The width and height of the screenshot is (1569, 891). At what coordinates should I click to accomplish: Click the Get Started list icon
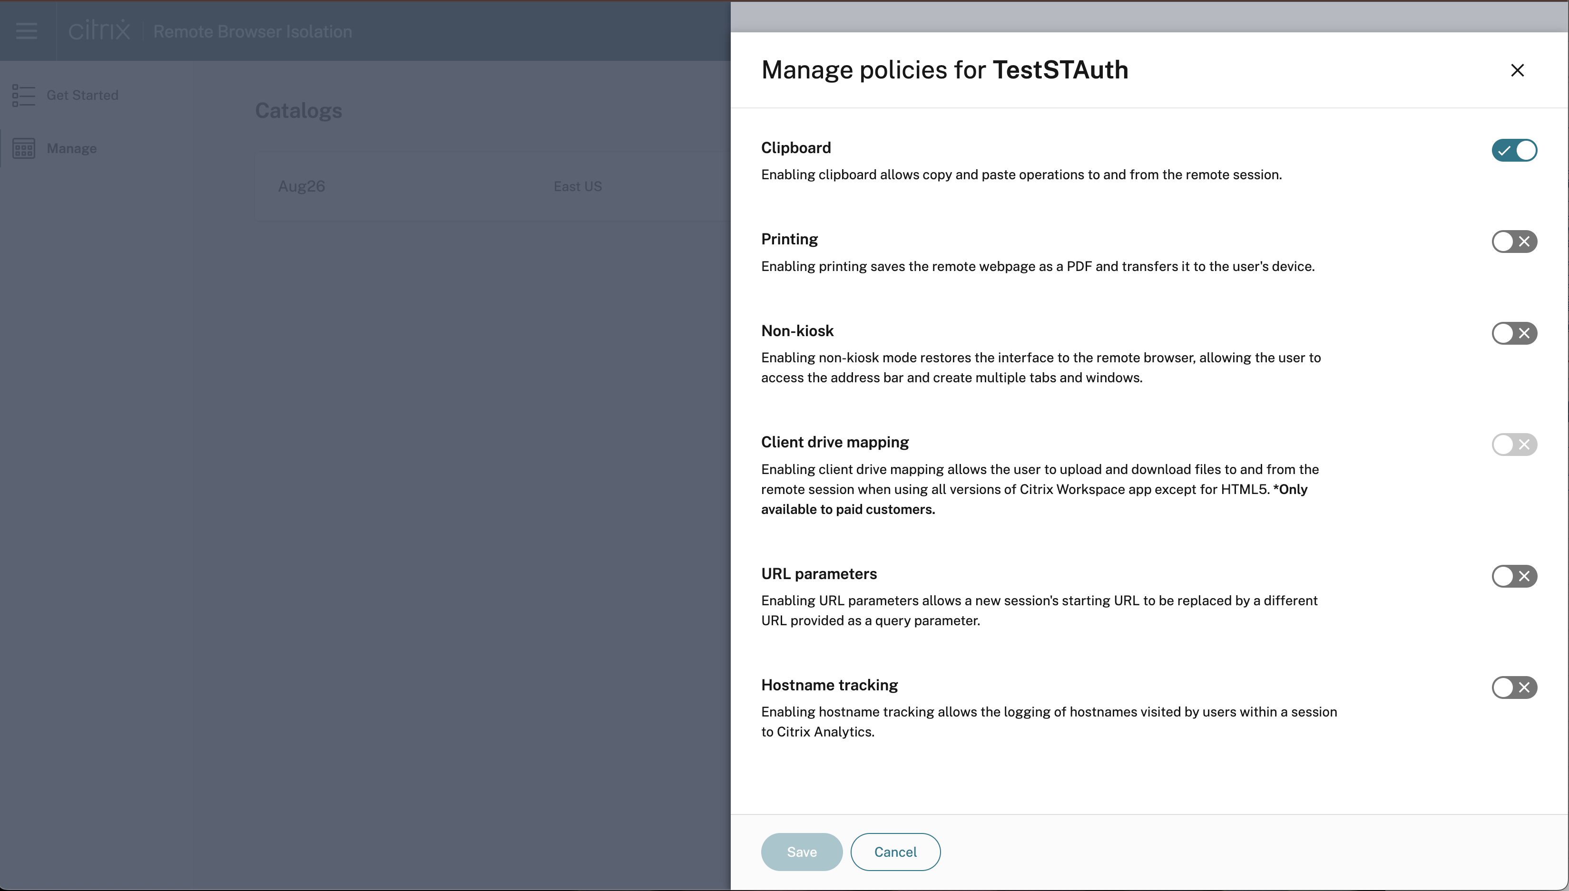[23, 96]
